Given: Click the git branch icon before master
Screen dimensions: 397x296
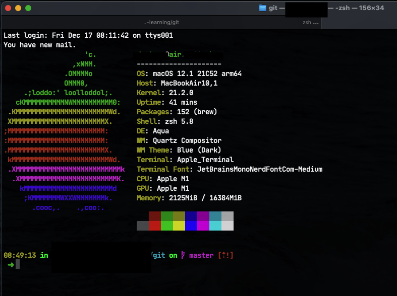Looking at the screenshot, I should pos(182,255).
